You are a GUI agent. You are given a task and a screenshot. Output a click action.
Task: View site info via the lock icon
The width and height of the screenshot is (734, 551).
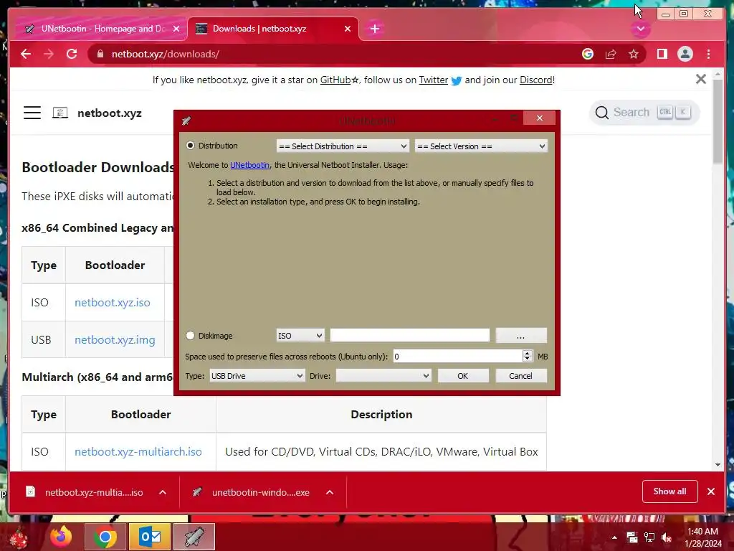pos(100,54)
